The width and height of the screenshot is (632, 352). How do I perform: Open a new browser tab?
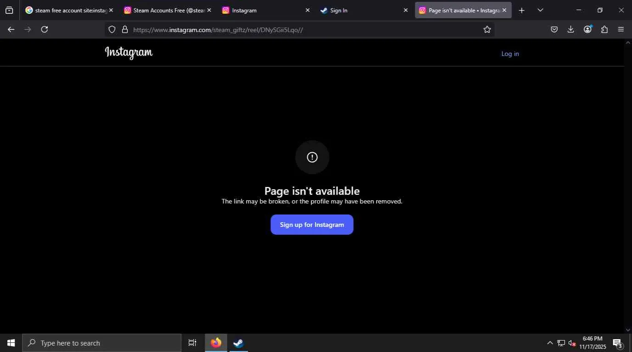(x=521, y=10)
